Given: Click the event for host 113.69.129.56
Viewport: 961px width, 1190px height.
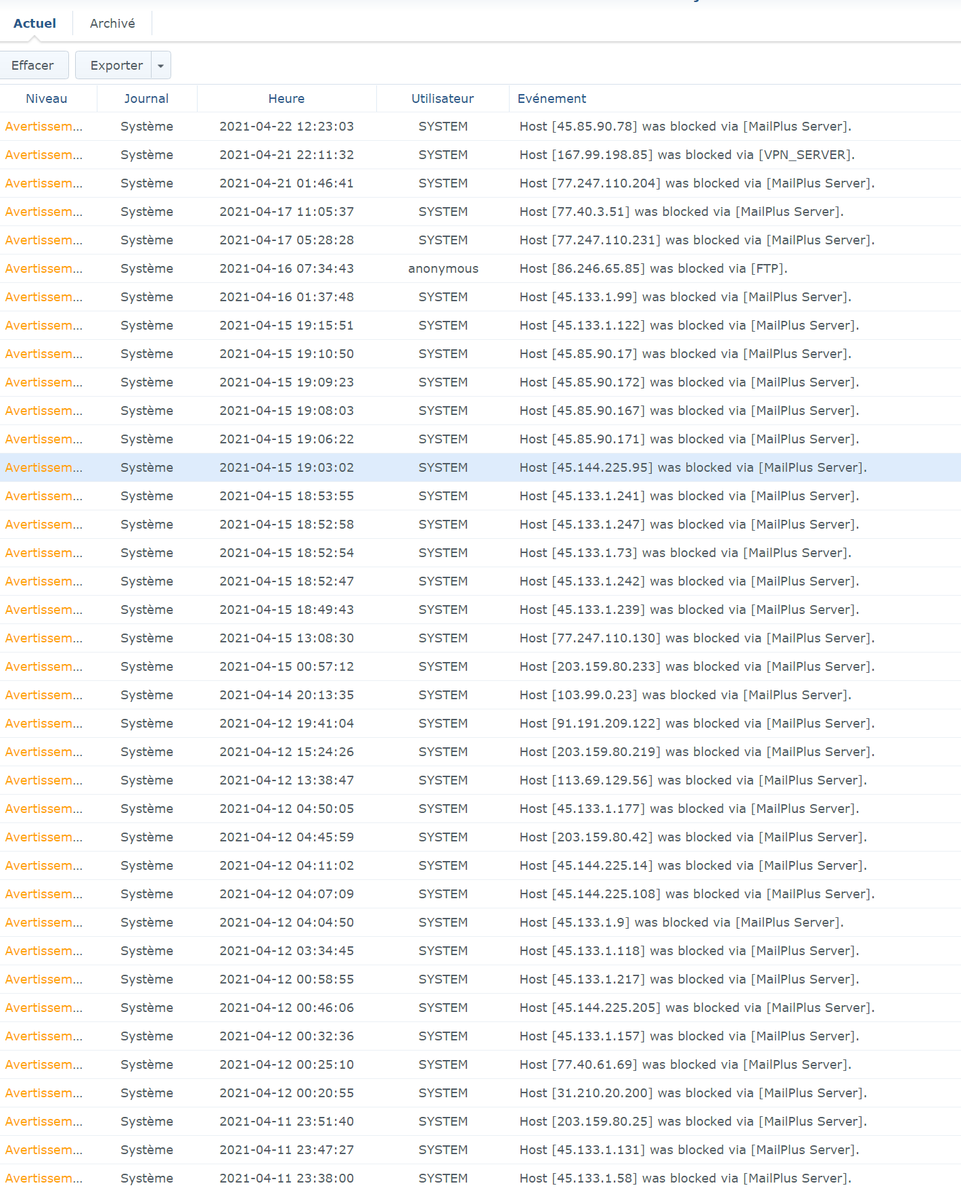Looking at the screenshot, I should click(693, 780).
